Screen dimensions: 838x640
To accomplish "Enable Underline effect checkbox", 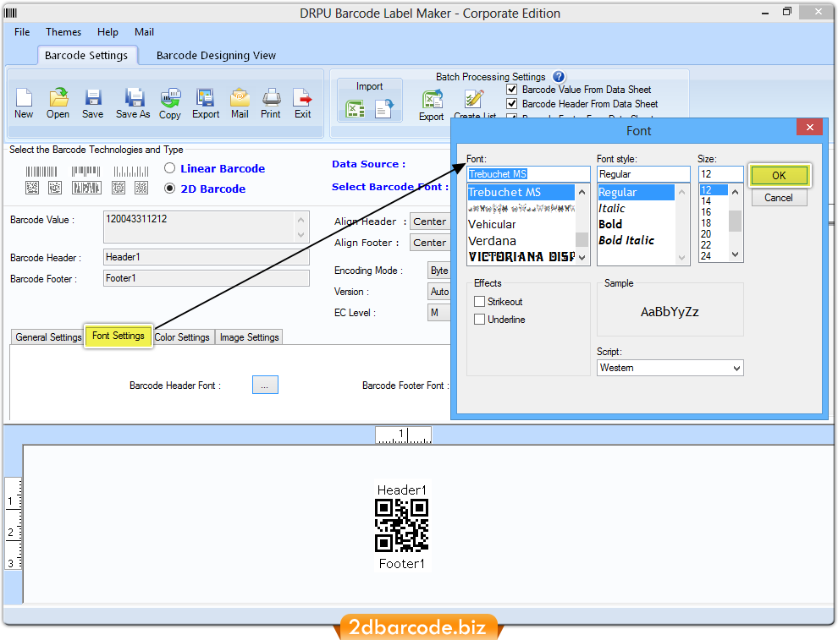I will (479, 320).
